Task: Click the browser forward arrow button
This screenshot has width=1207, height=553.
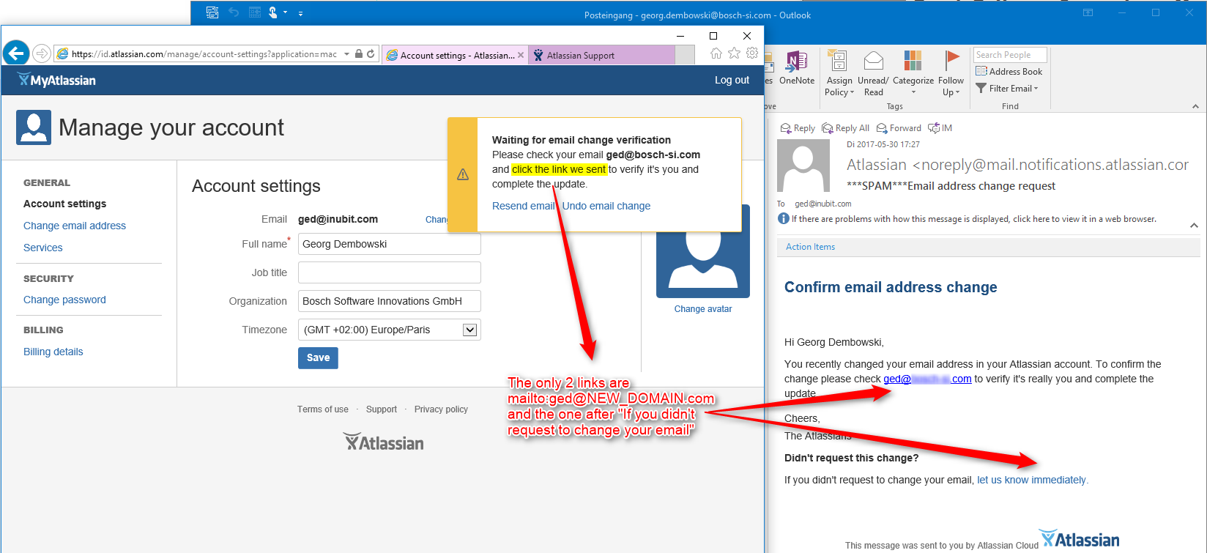Action: 42,53
